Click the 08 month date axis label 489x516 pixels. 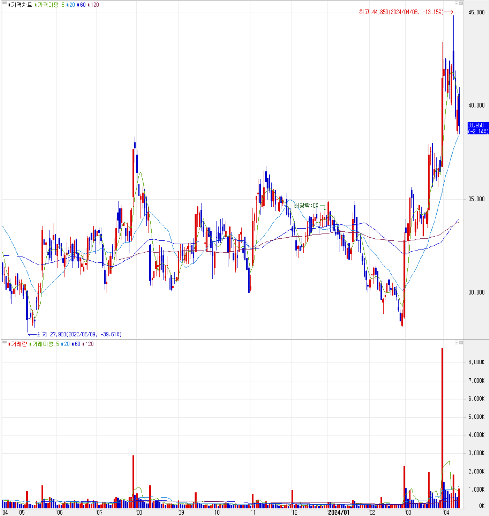(139, 512)
